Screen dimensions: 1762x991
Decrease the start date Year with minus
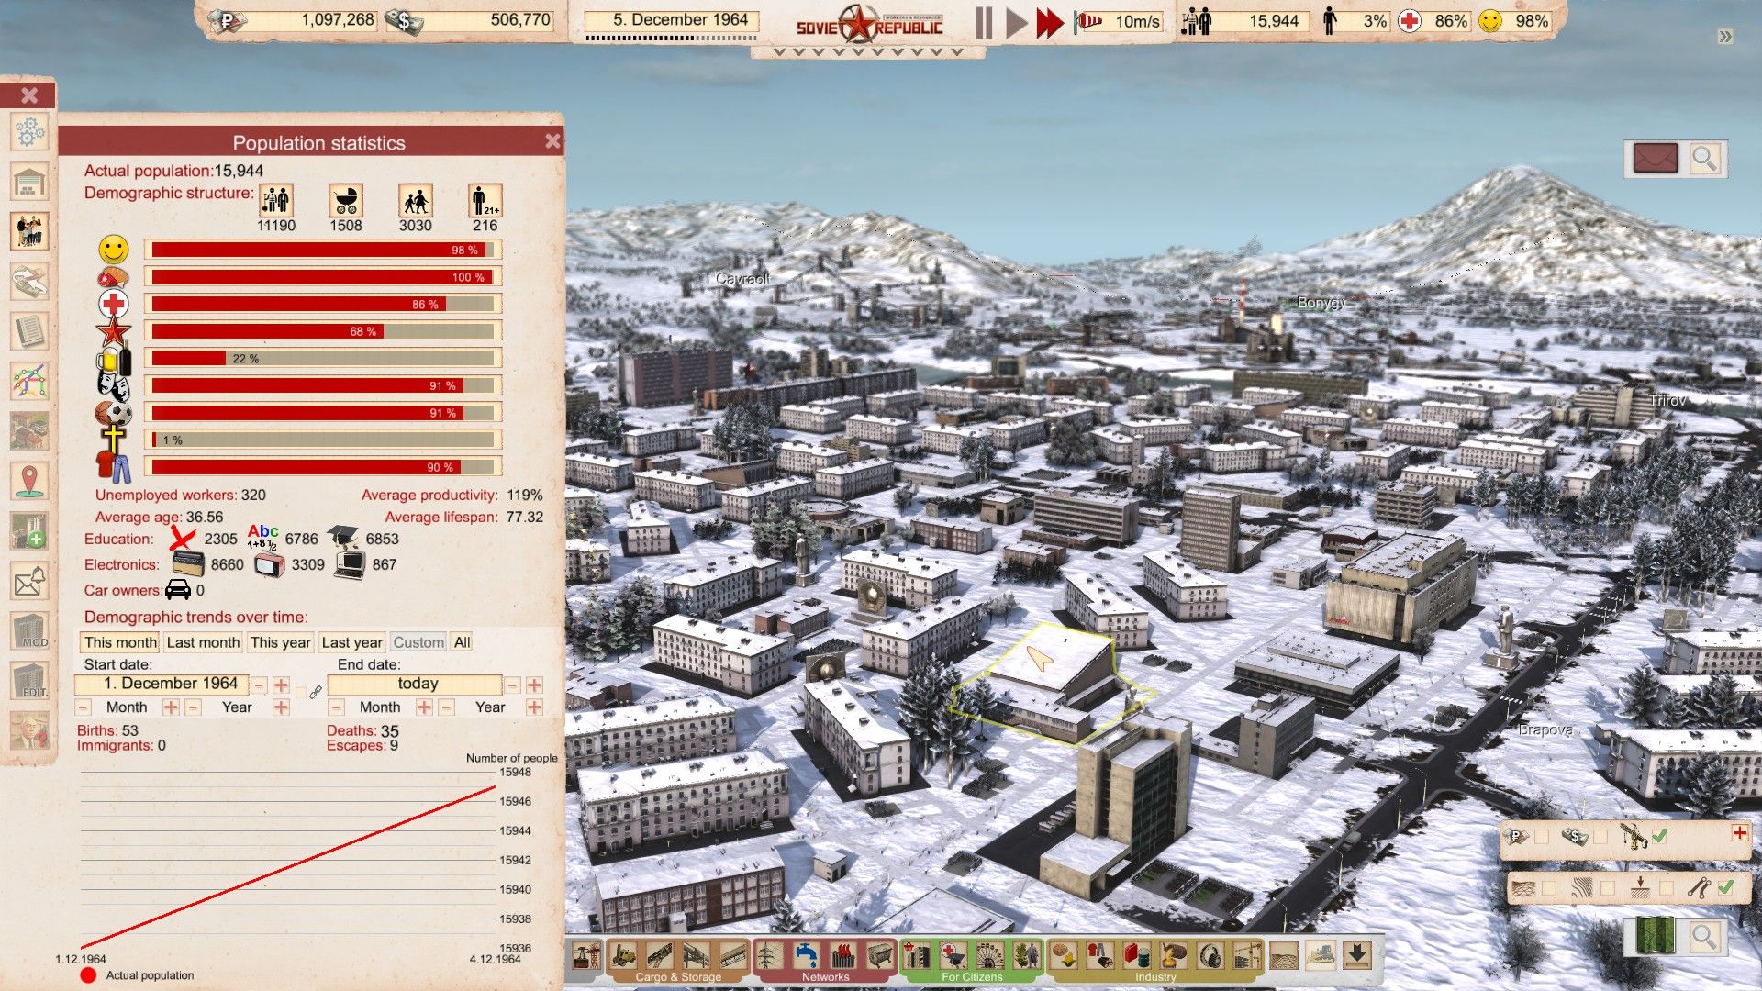click(x=193, y=707)
